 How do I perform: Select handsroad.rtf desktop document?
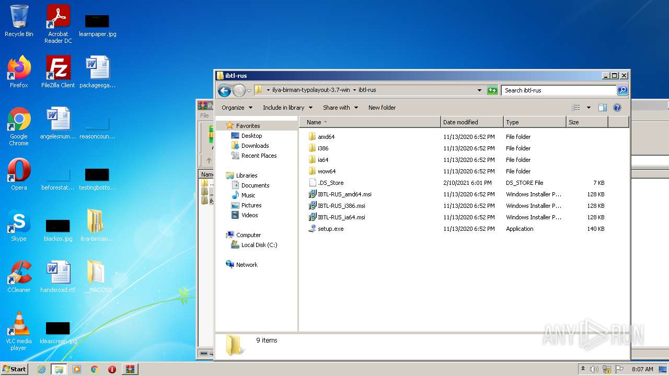(58, 277)
